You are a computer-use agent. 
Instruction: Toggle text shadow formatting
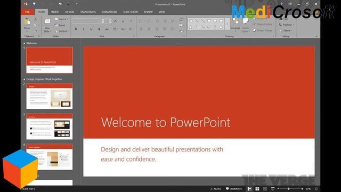pyautogui.click(x=99, y=29)
